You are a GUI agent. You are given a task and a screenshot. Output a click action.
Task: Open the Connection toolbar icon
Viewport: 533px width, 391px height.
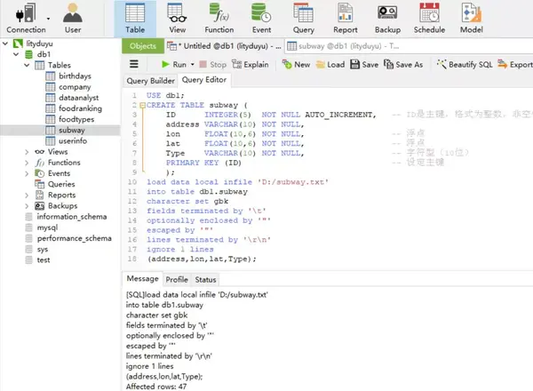[x=26, y=19]
